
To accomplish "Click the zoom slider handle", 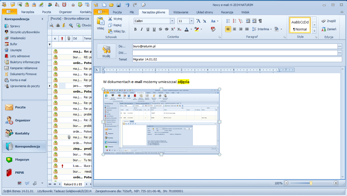I will click(x=311, y=183).
